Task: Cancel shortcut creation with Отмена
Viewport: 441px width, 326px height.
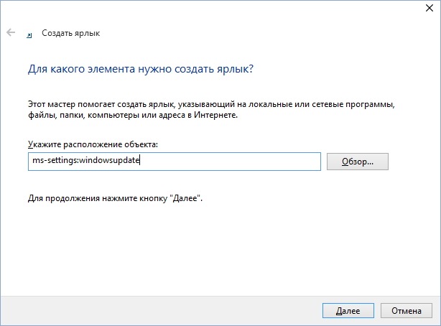Action: (x=406, y=310)
